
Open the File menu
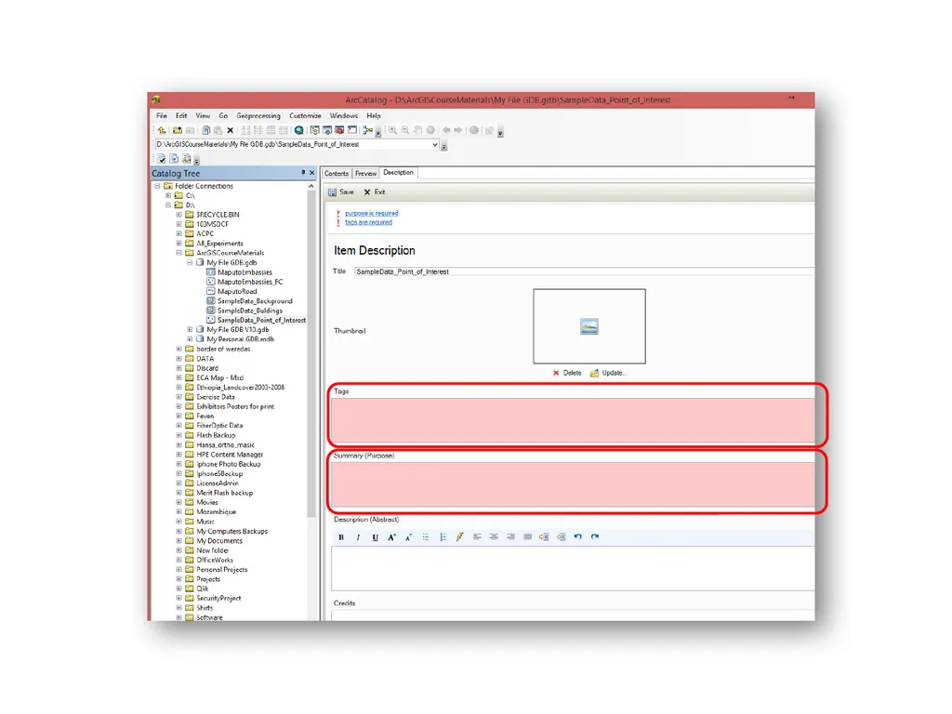click(x=162, y=115)
